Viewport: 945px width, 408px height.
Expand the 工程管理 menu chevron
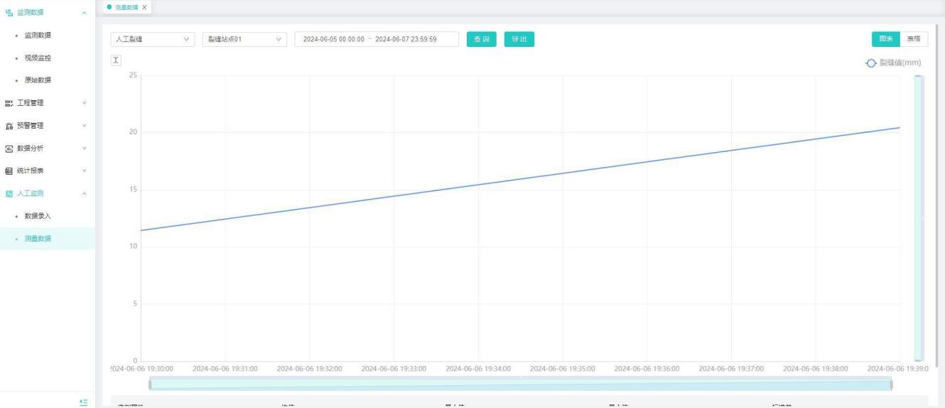[85, 103]
